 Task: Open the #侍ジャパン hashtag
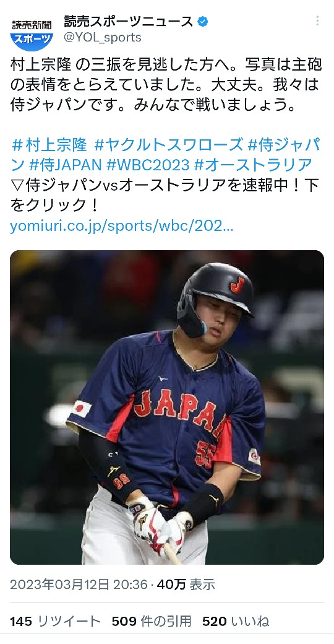(165, 155)
